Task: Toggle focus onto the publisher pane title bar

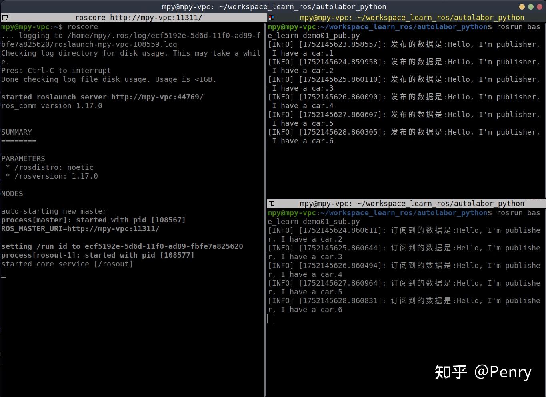Action: (x=412, y=18)
